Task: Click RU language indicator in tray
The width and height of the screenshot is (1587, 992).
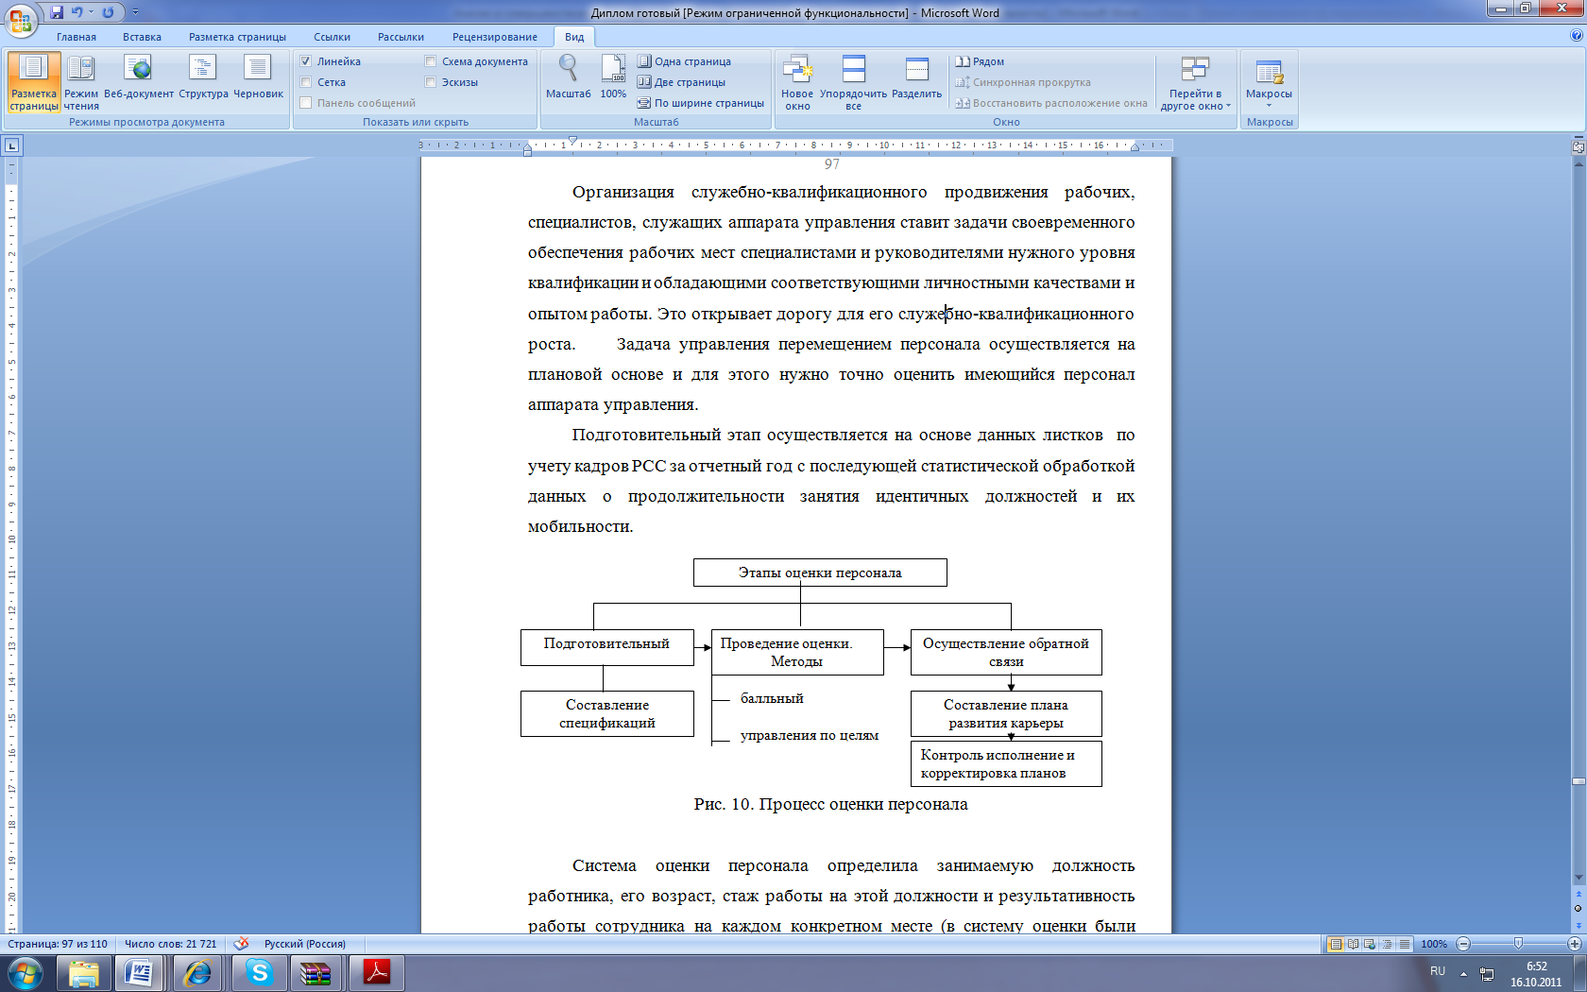Action: click(x=1438, y=971)
